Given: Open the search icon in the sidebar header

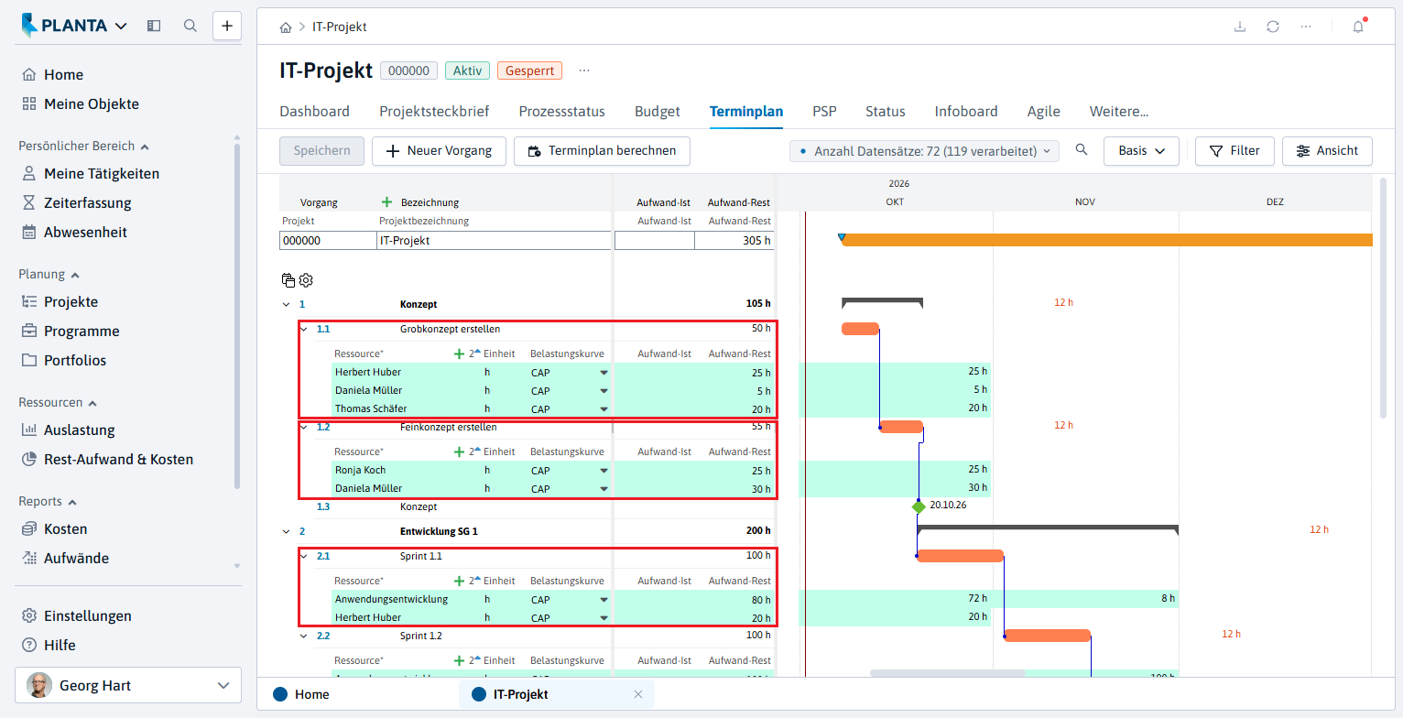Looking at the screenshot, I should pyautogui.click(x=190, y=26).
